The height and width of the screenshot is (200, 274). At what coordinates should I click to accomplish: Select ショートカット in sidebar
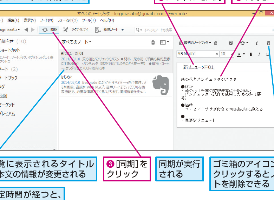coord(10,50)
